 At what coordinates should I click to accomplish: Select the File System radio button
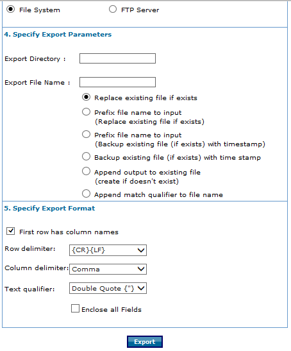(10, 10)
